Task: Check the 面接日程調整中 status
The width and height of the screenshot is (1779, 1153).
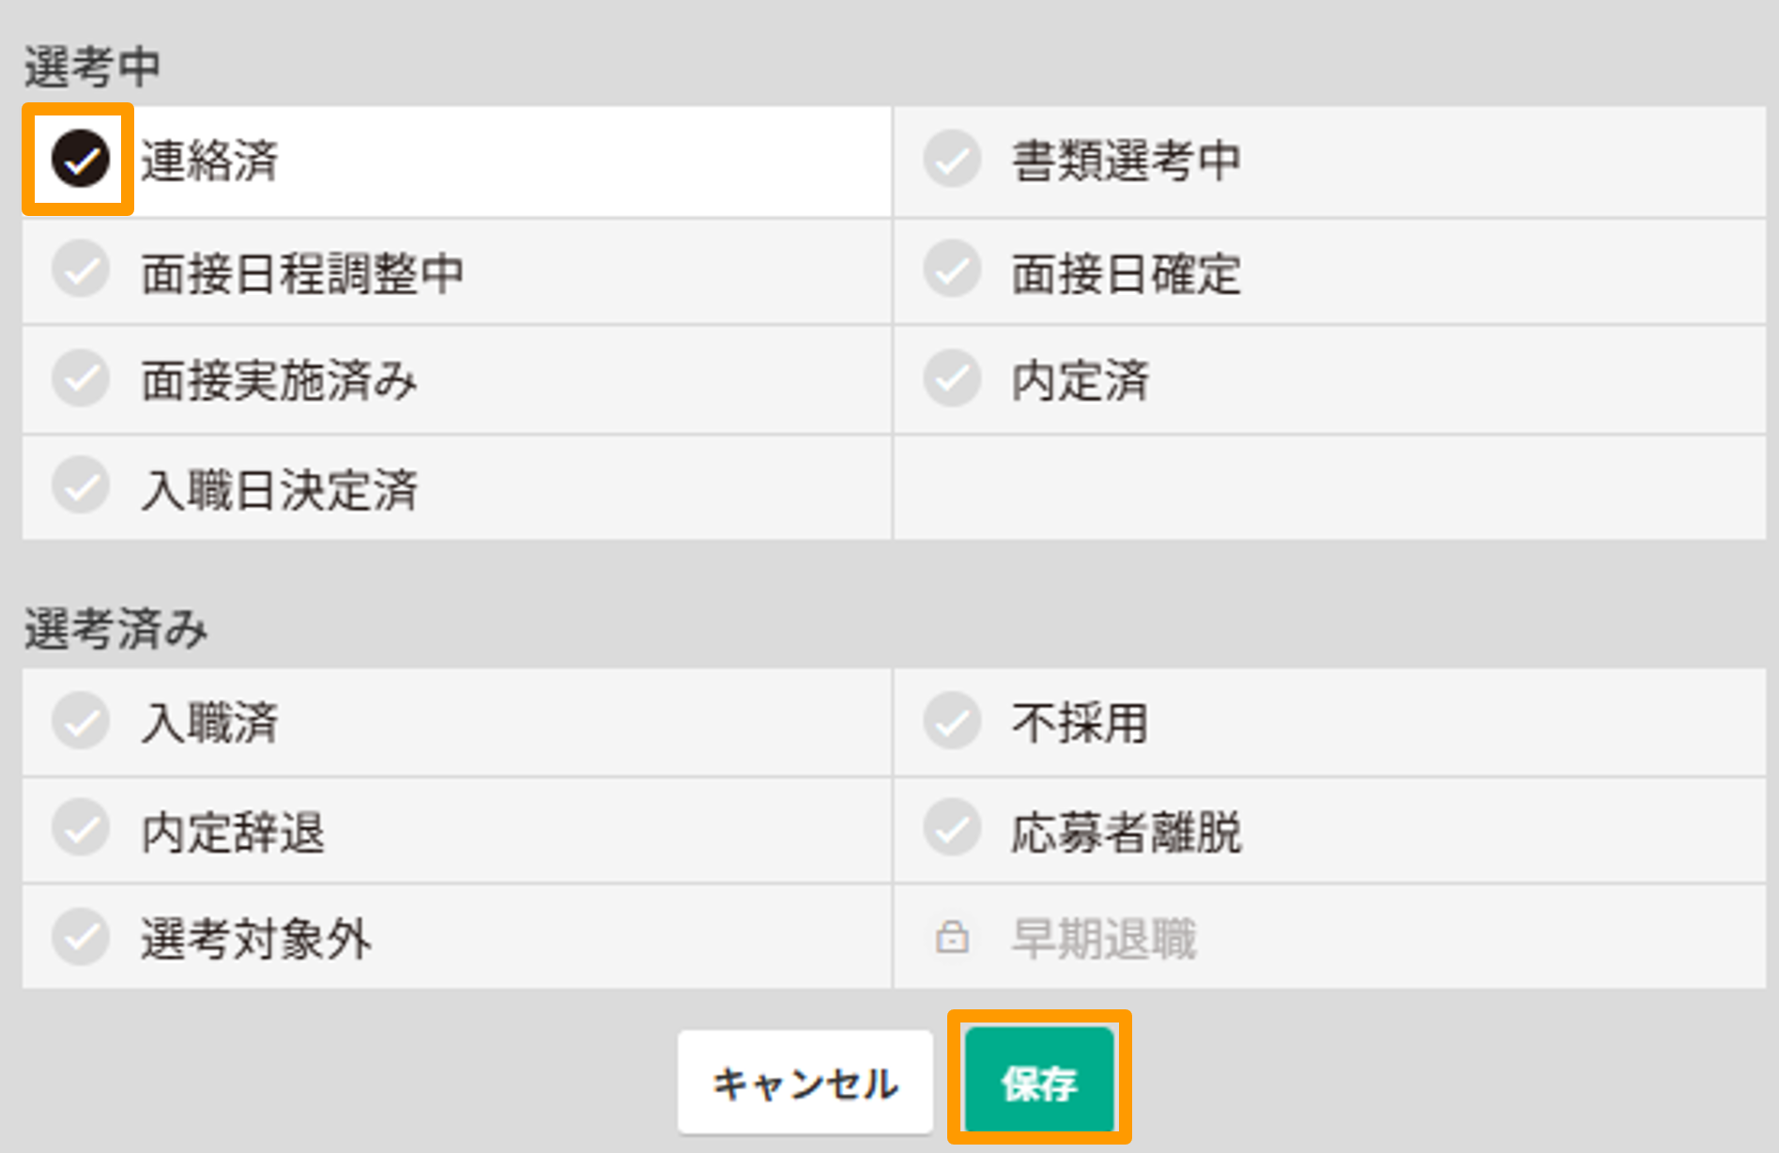Action: 81,271
